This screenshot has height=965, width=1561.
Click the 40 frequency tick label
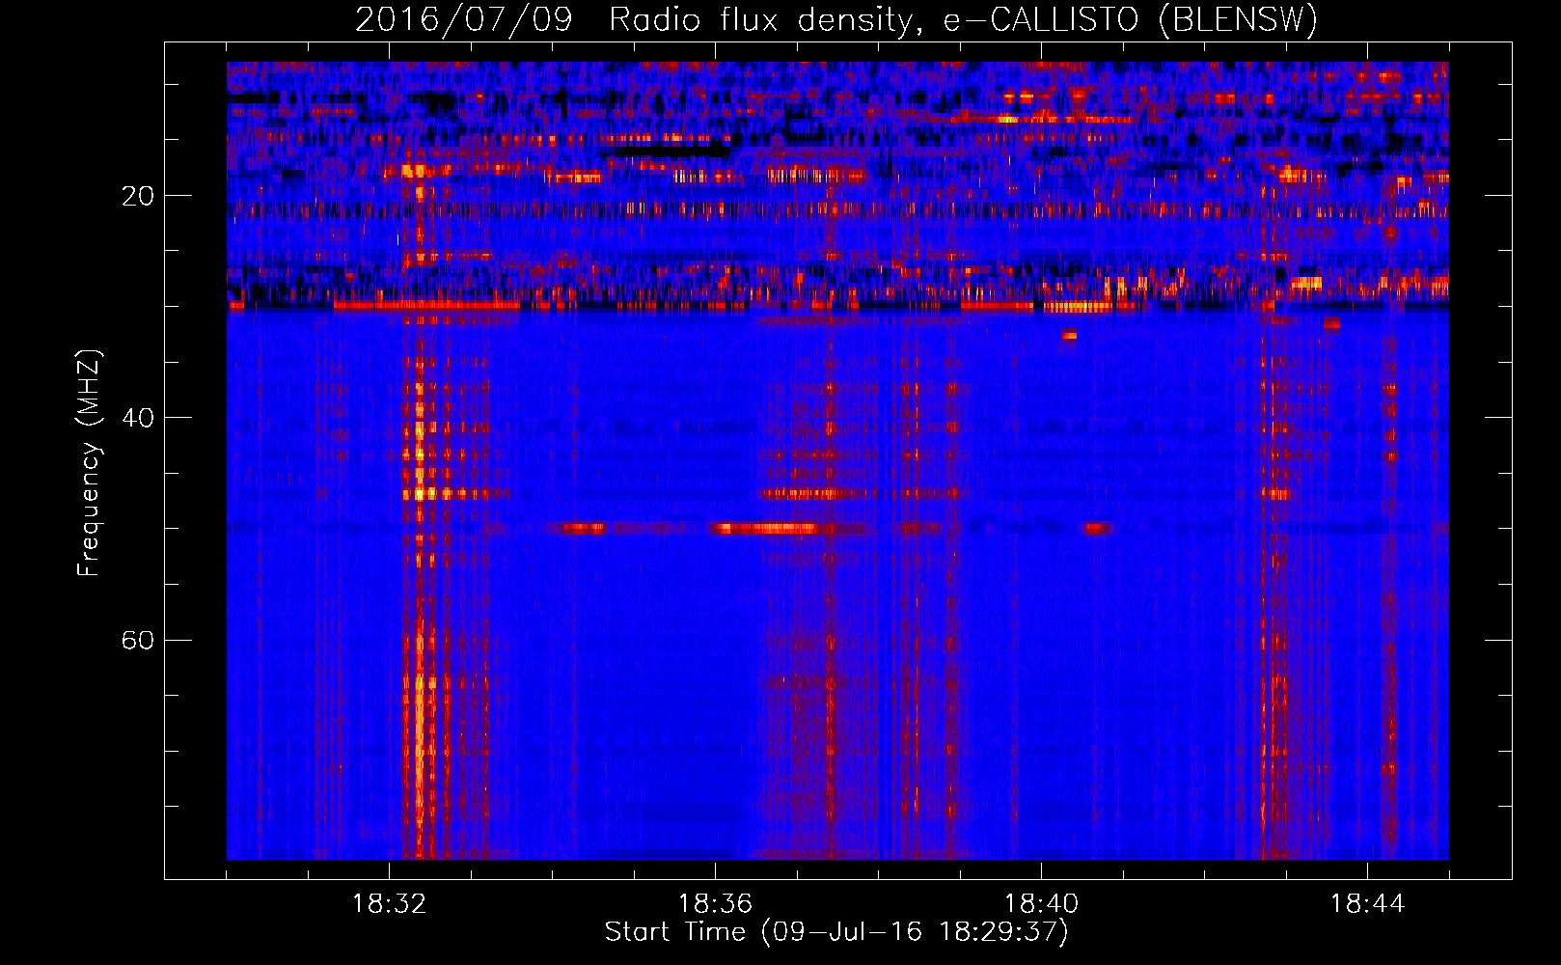(x=138, y=418)
